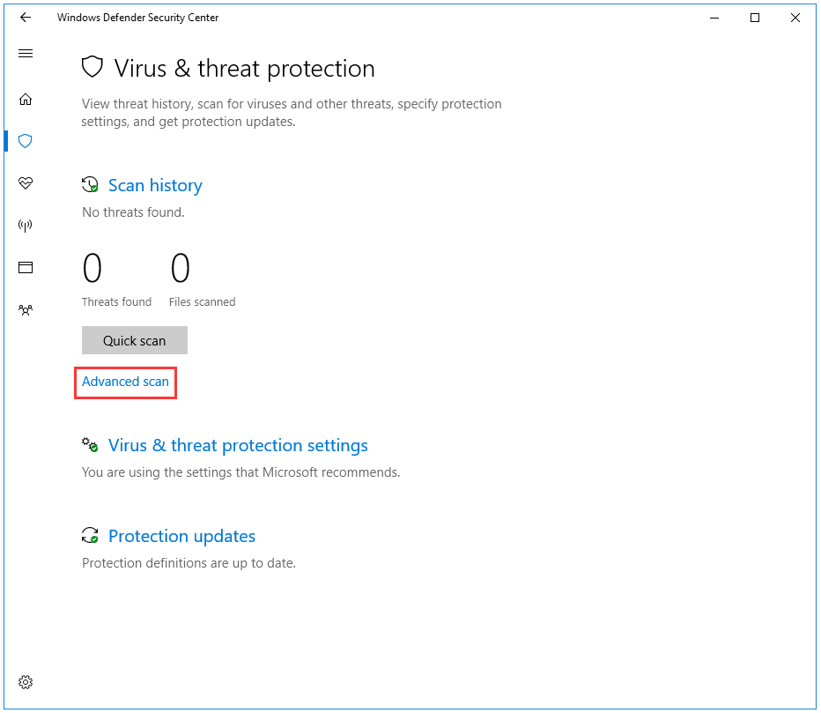This screenshot has height=713, width=821.
Task: Open the hamburger navigation menu
Action: point(26,54)
